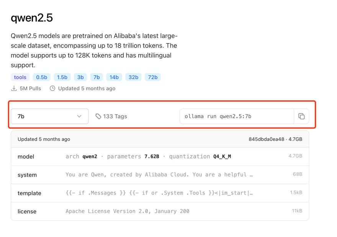This screenshot has height=237, width=337.
Task: Click the tag icon beside 133 Tags
Action: 98,116
